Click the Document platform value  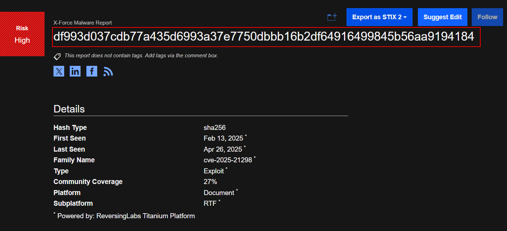pos(219,193)
